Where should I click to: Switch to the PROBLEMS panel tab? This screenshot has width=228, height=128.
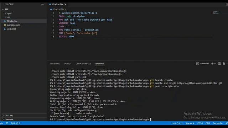(x=55, y=64)
